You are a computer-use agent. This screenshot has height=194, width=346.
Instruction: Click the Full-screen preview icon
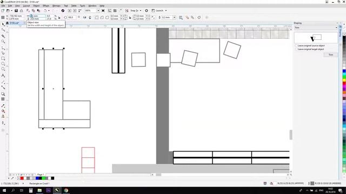103,11
